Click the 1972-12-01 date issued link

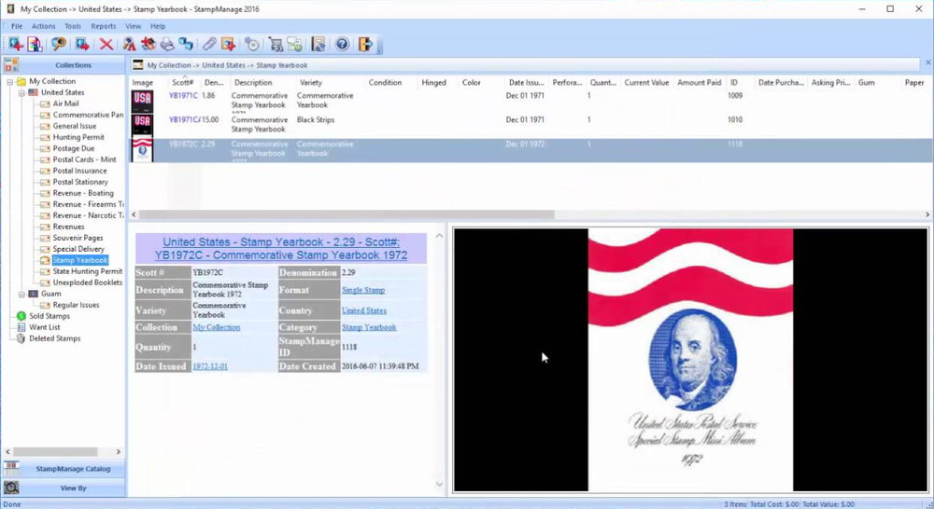(210, 366)
